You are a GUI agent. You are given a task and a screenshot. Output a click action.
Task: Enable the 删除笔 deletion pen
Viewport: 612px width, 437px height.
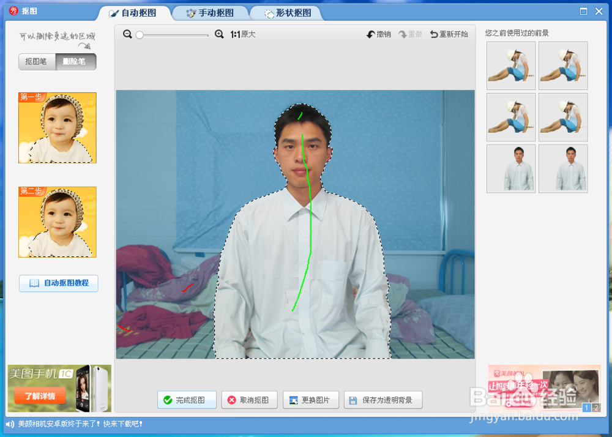pos(76,61)
